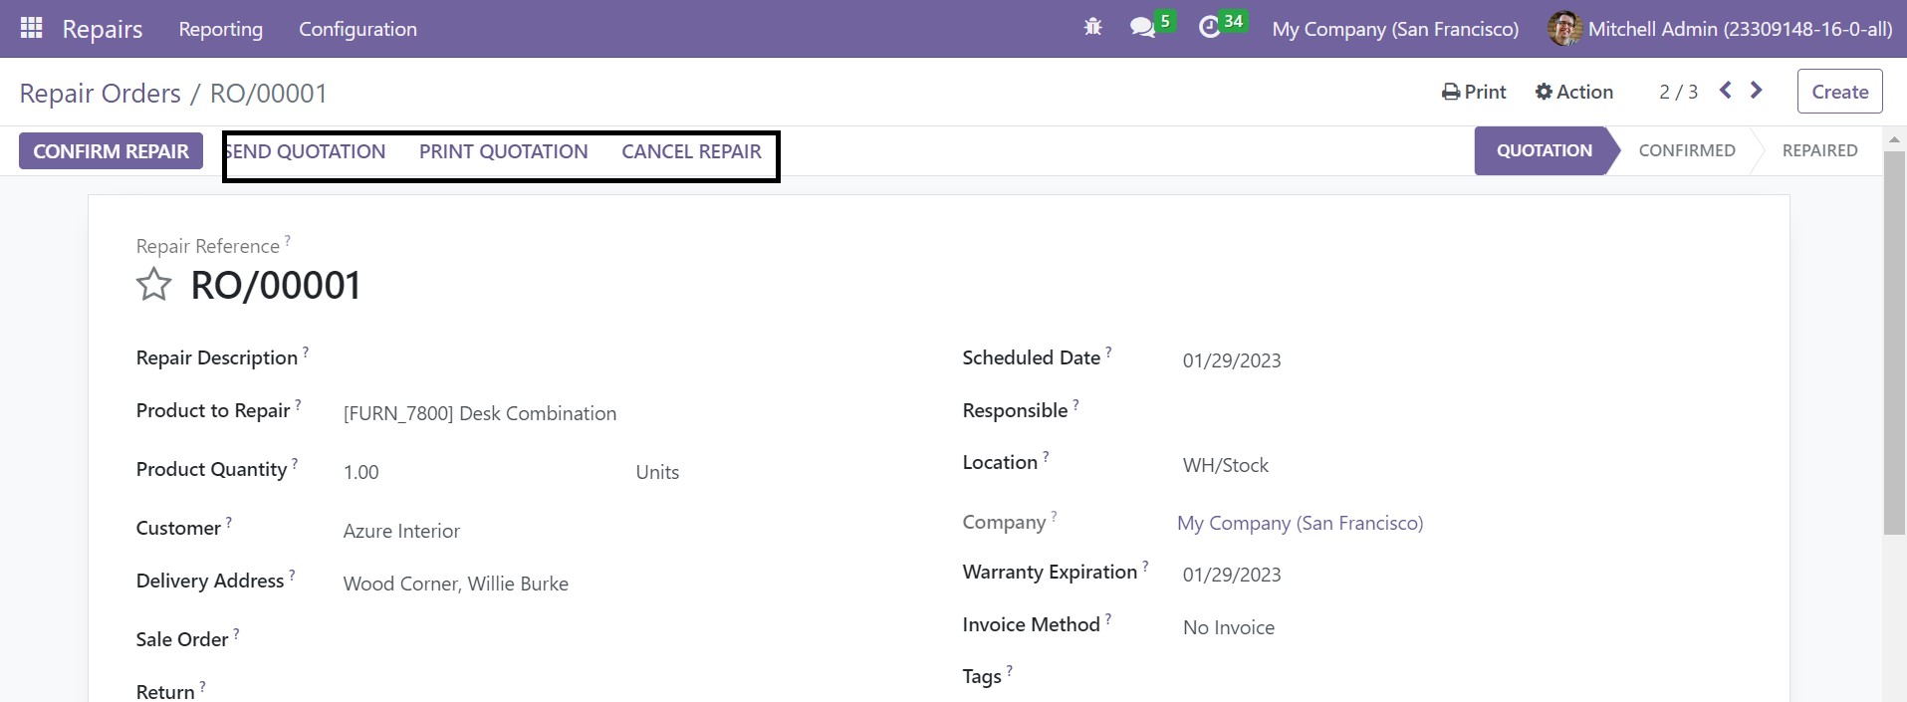This screenshot has width=1907, height=702.
Task: Open the Configuration menu
Action: pos(358,29)
